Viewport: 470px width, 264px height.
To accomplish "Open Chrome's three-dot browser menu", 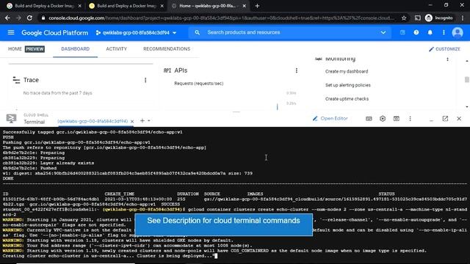I will (463, 18).
